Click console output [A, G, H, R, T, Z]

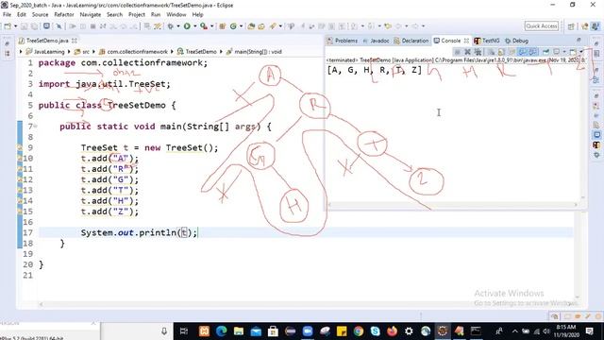(x=375, y=70)
